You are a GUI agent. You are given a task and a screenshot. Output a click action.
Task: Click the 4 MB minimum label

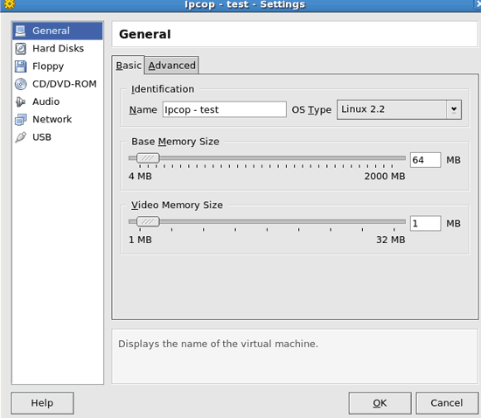click(140, 177)
